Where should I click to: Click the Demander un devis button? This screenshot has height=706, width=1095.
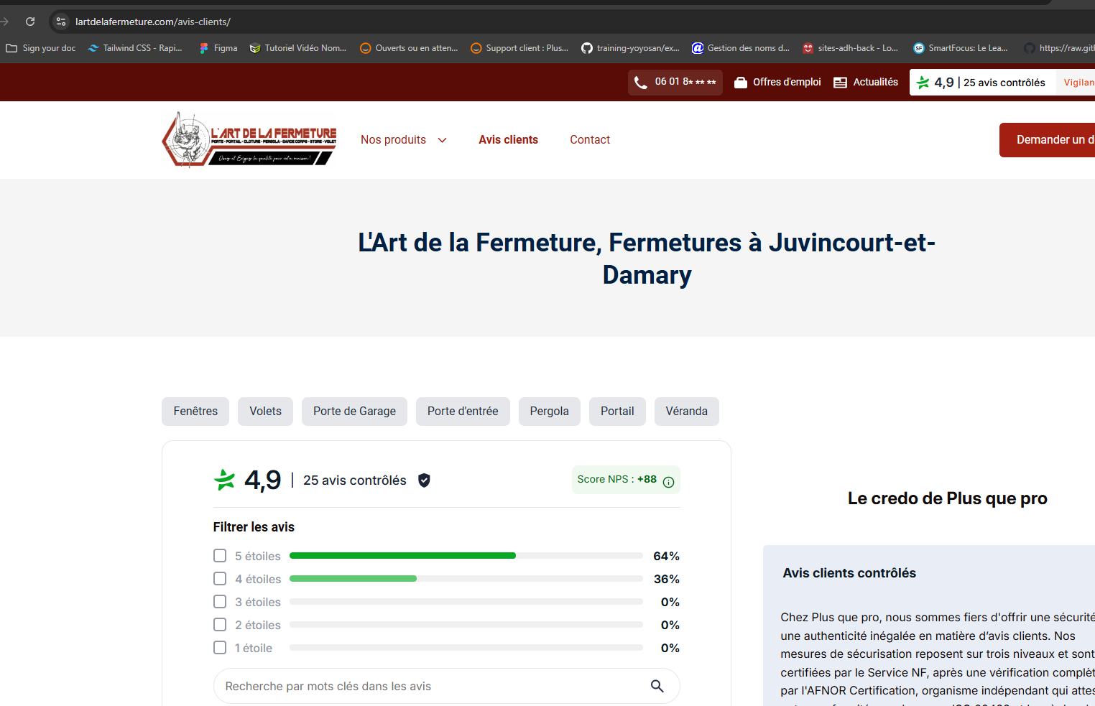[1048, 140]
